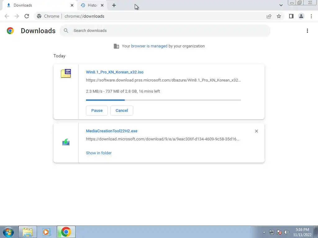Click the '737 MB of 2.8 GB' status text

[121, 91]
